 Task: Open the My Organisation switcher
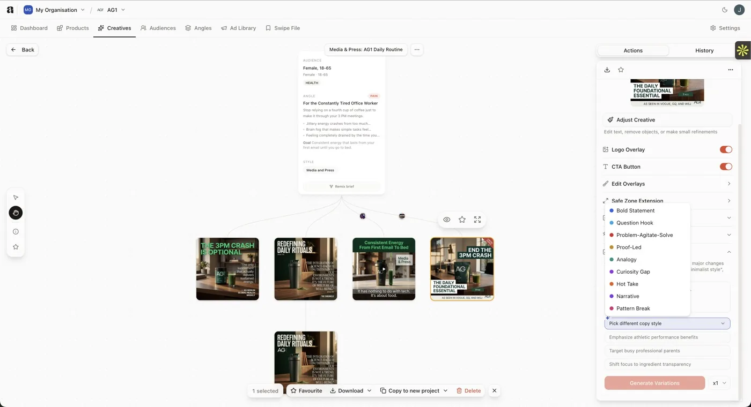pos(54,10)
